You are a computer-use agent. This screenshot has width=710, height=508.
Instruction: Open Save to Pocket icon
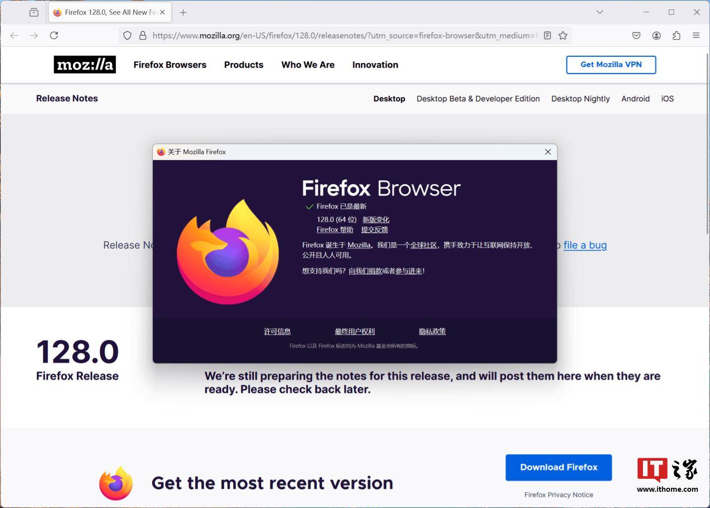(636, 35)
